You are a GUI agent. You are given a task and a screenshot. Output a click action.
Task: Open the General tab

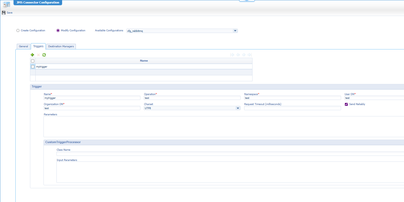[x=23, y=46]
